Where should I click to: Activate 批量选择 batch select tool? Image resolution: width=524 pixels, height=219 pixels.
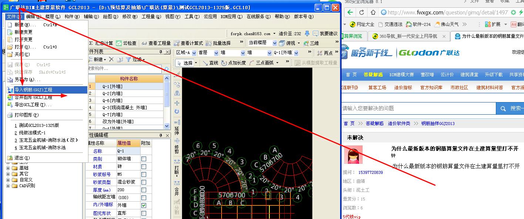(219, 43)
